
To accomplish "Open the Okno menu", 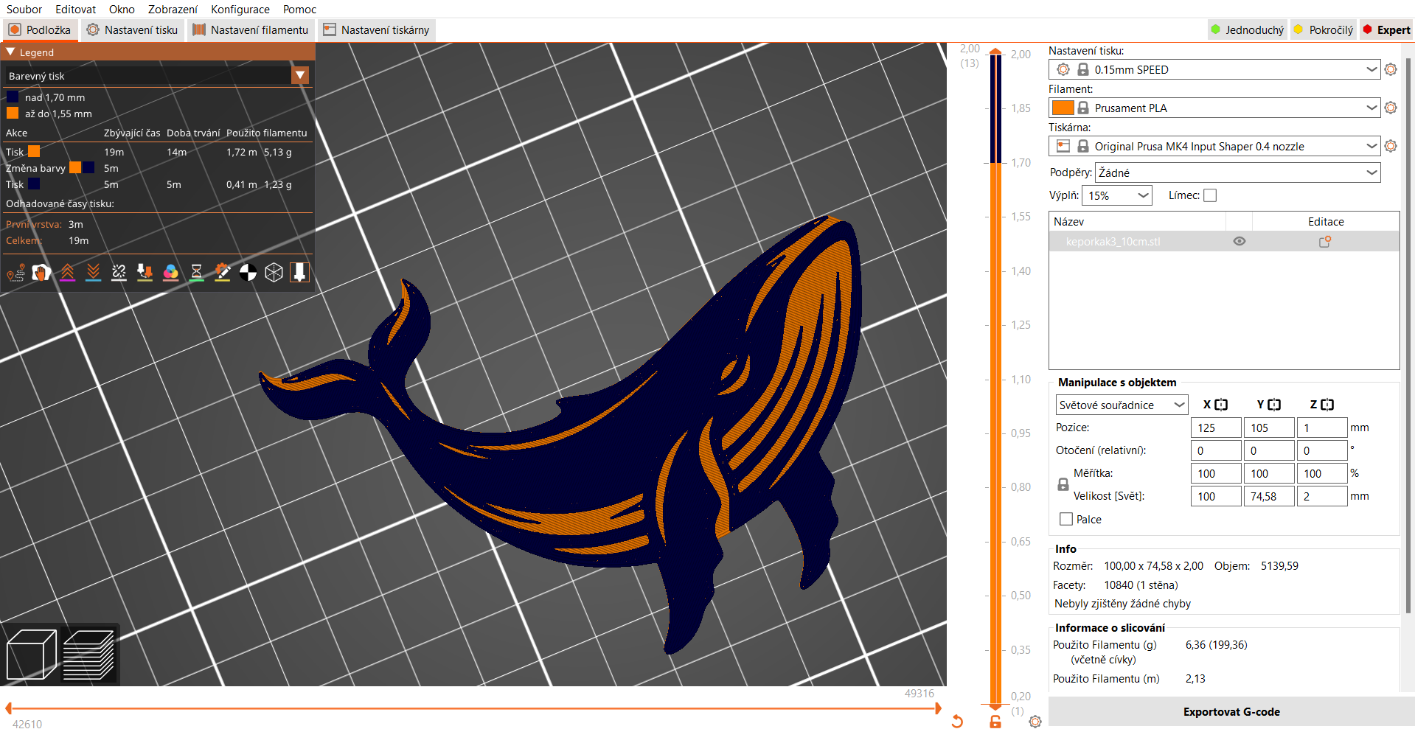I will click(122, 9).
